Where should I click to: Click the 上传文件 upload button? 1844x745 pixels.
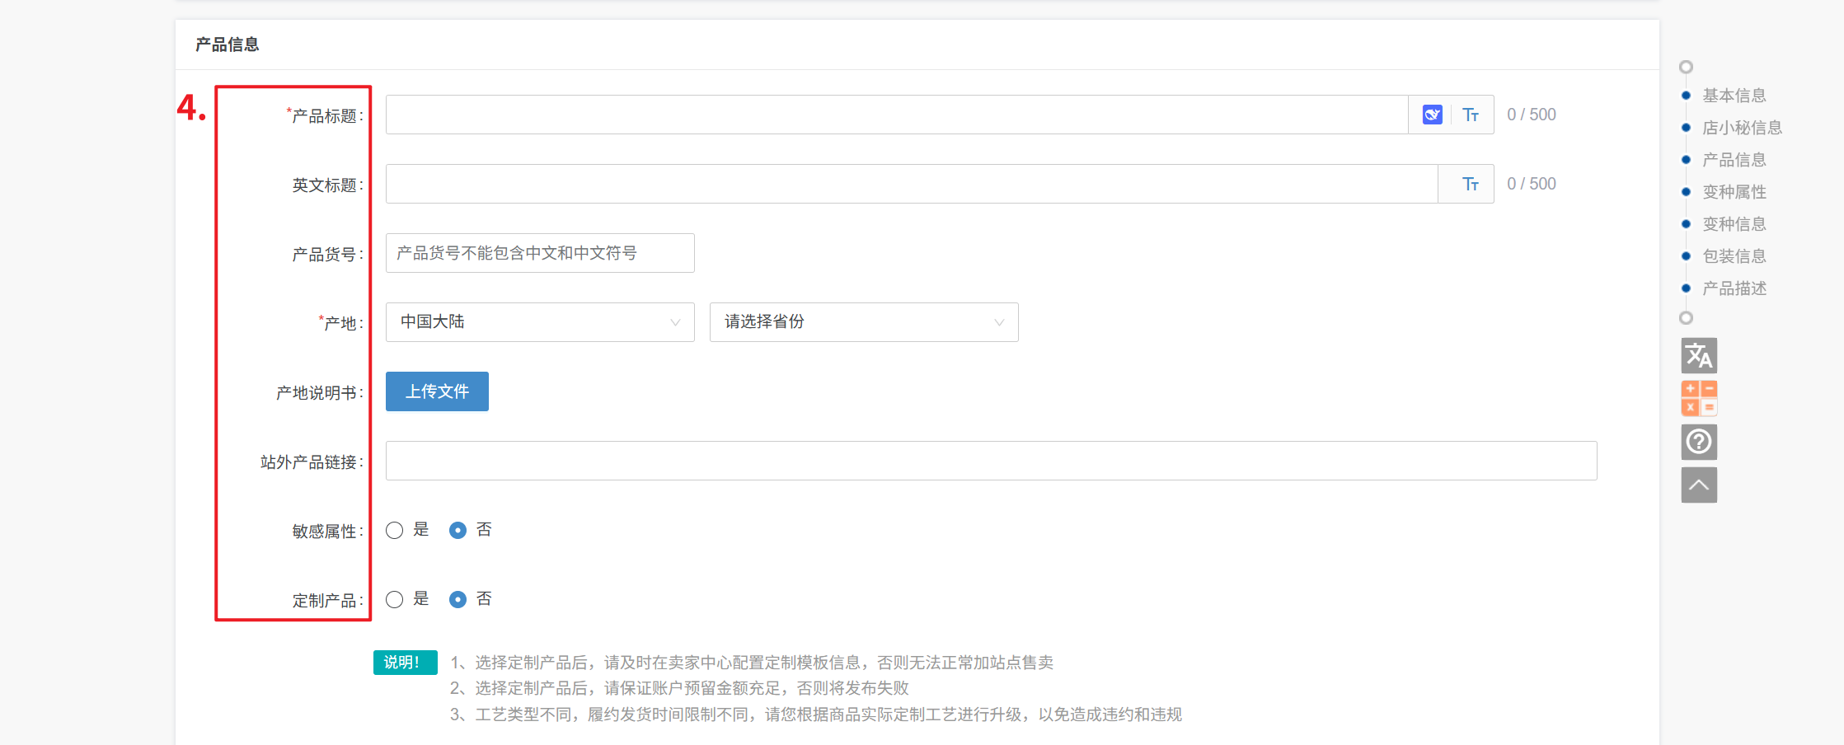(437, 391)
